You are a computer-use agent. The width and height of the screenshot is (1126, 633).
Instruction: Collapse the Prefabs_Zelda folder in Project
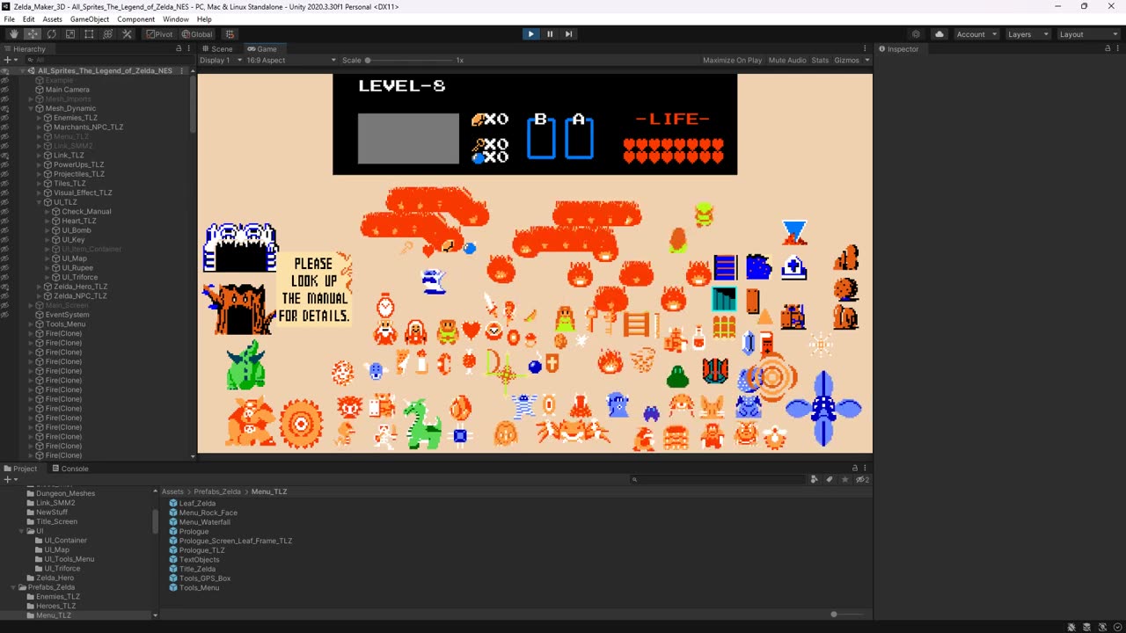coord(14,587)
